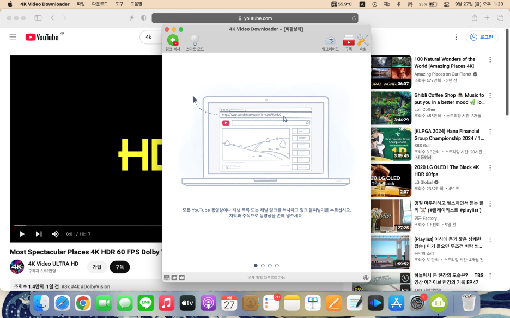
Task: Select the third onboarding page dot
Action: coord(270,265)
